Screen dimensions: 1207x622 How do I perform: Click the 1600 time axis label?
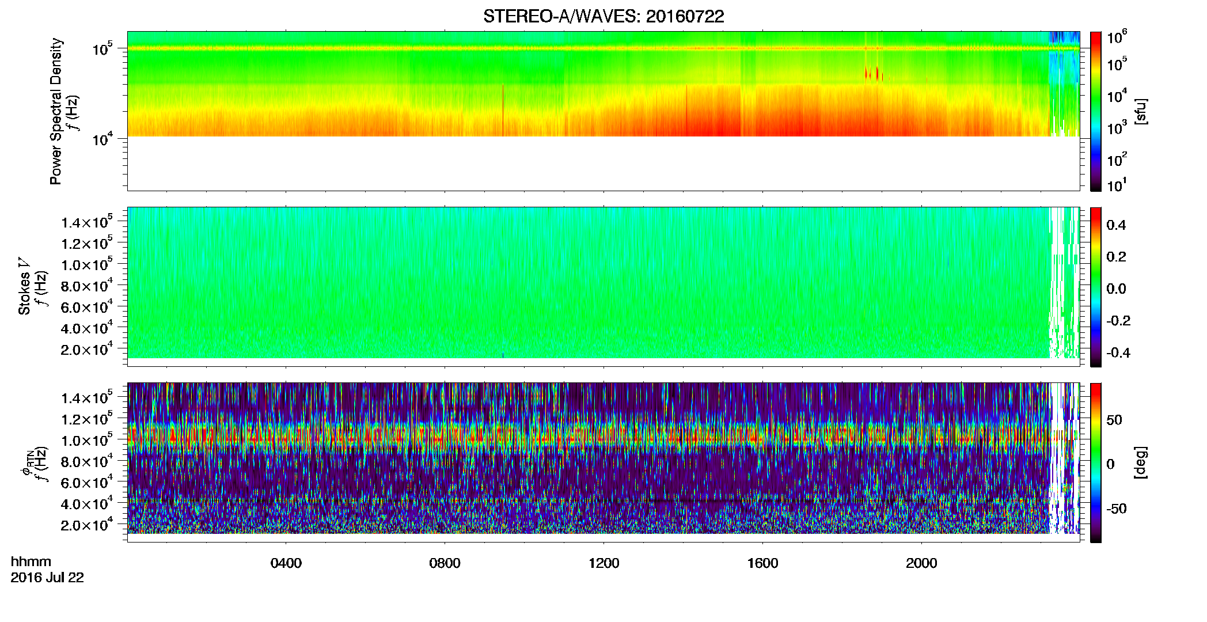pos(763,563)
